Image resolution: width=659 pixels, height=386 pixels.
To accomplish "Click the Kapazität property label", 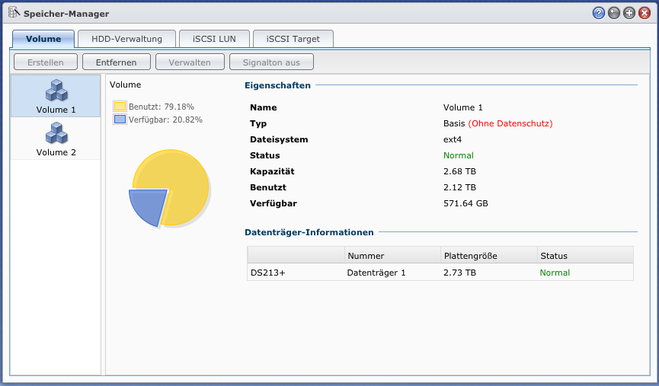I will pos(272,171).
